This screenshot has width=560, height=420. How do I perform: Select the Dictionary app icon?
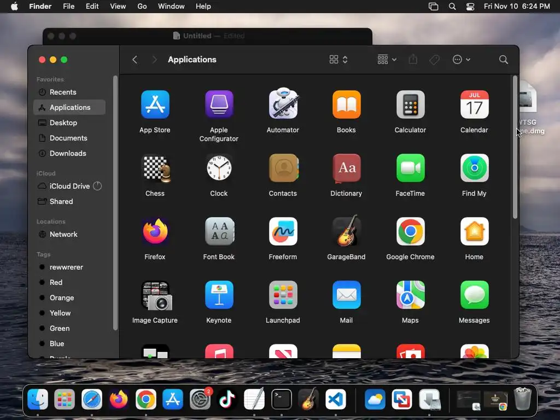pyautogui.click(x=346, y=168)
